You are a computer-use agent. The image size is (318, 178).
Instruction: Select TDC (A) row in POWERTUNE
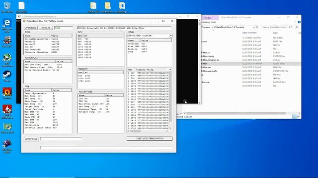pyautogui.click(x=101, y=101)
